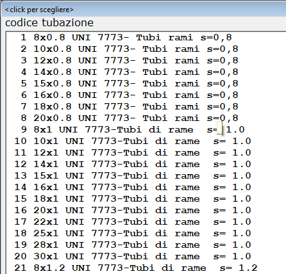Pick row 19 28x1 Tubi di rame
Viewport: 286px width, 274px height.
pyautogui.click(x=146, y=245)
